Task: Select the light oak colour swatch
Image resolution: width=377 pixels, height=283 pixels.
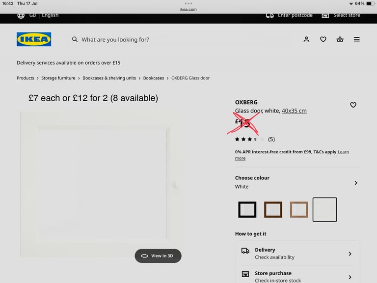Action: click(x=299, y=210)
